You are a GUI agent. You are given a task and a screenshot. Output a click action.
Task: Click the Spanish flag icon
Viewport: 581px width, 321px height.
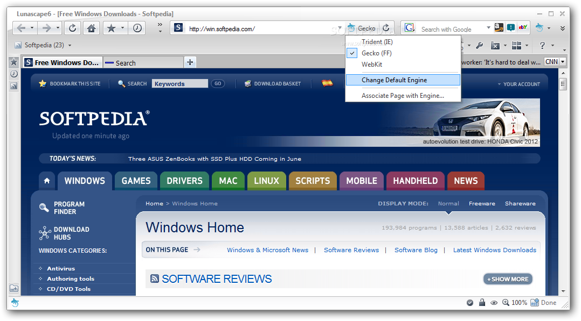click(x=327, y=83)
